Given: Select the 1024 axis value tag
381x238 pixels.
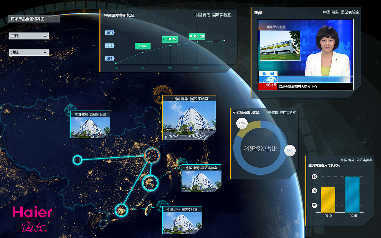Looking at the screenshot, I should 110,33.
